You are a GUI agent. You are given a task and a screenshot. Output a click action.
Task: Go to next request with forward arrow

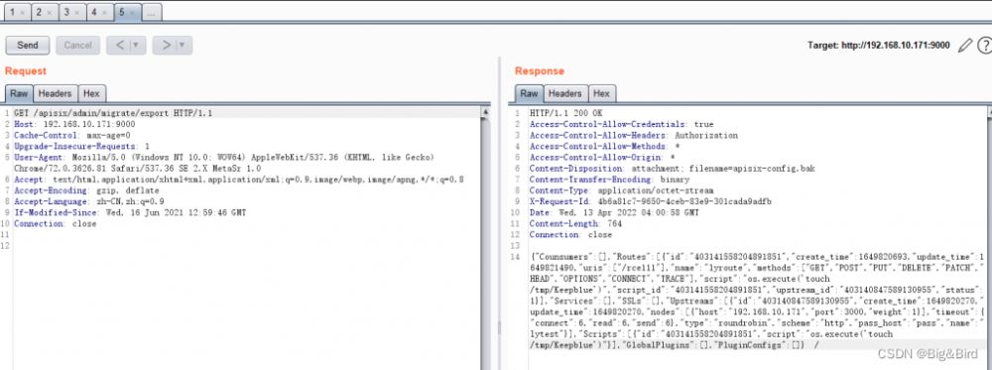(x=166, y=45)
